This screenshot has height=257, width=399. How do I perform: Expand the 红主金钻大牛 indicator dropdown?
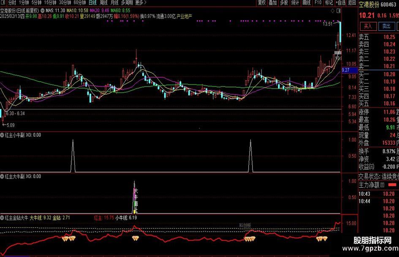(2, 218)
